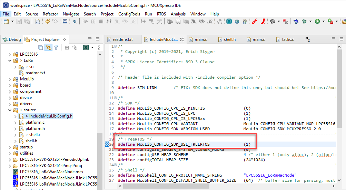Screen dimensions: 346x190
Task: Open platform.c in Project Explorer
Action: click(34, 122)
